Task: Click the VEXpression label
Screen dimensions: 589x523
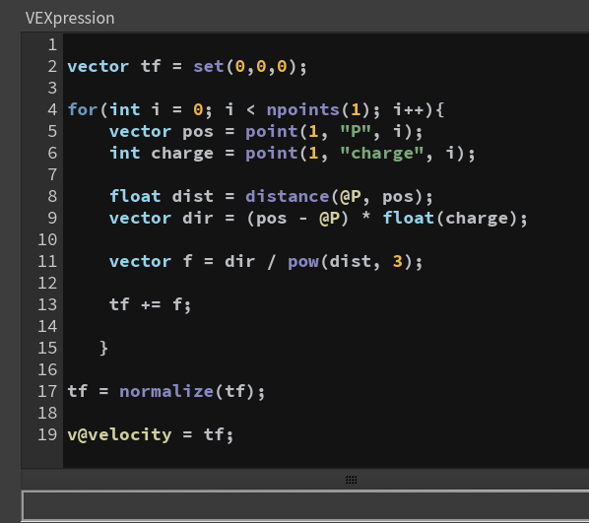Action: [70, 18]
